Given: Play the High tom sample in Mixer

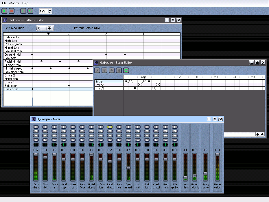Looking at the screenshot, I should [x=165, y=127].
